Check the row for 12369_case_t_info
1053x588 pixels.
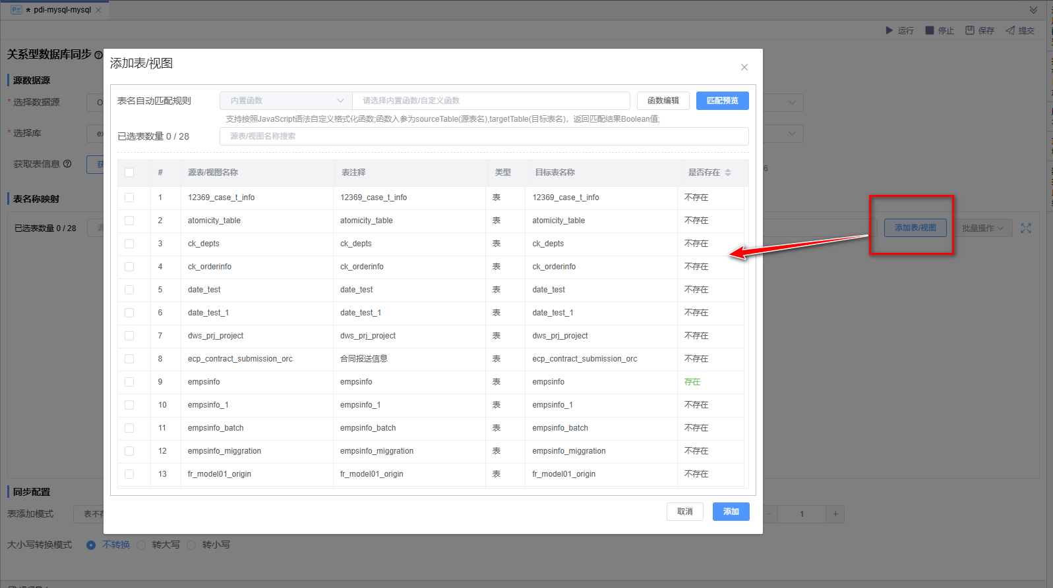(x=129, y=198)
